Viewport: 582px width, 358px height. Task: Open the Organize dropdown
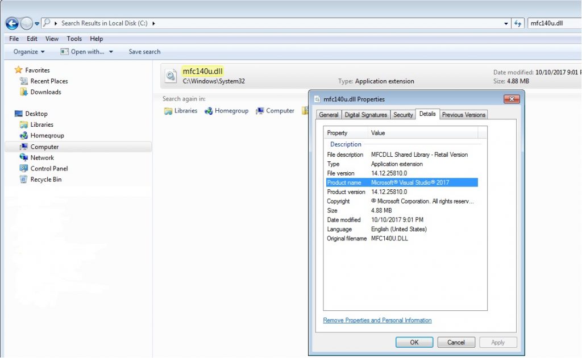click(x=29, y=52)
